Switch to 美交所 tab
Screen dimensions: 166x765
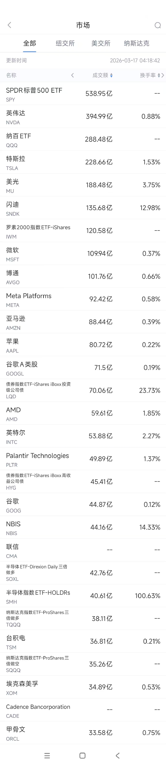(x=101, y=43)
